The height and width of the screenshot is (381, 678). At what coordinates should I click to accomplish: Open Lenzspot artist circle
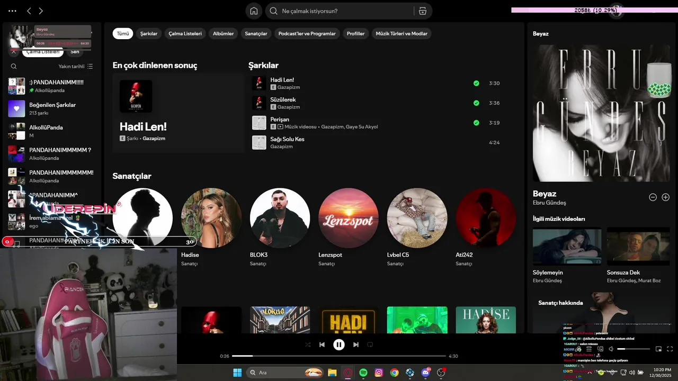tap(349, 217)
